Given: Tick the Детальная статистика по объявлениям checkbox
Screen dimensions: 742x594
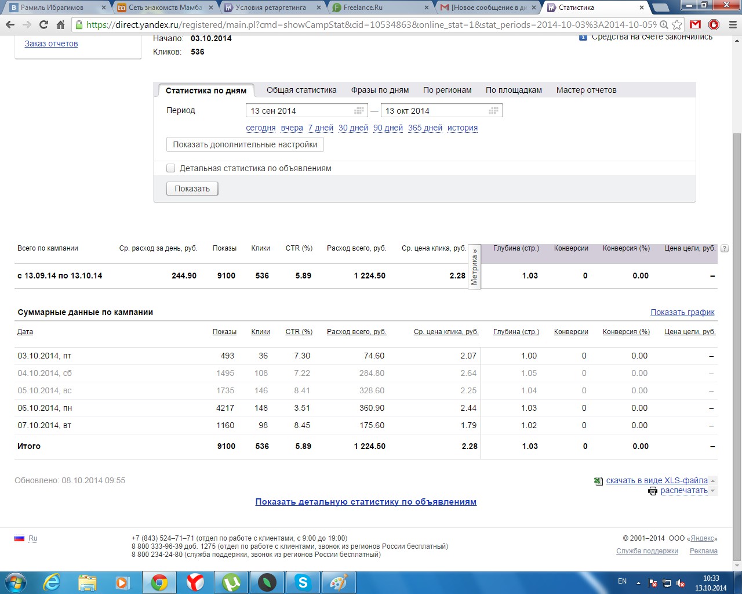Looking at the screenshot, I should (170, 168).
